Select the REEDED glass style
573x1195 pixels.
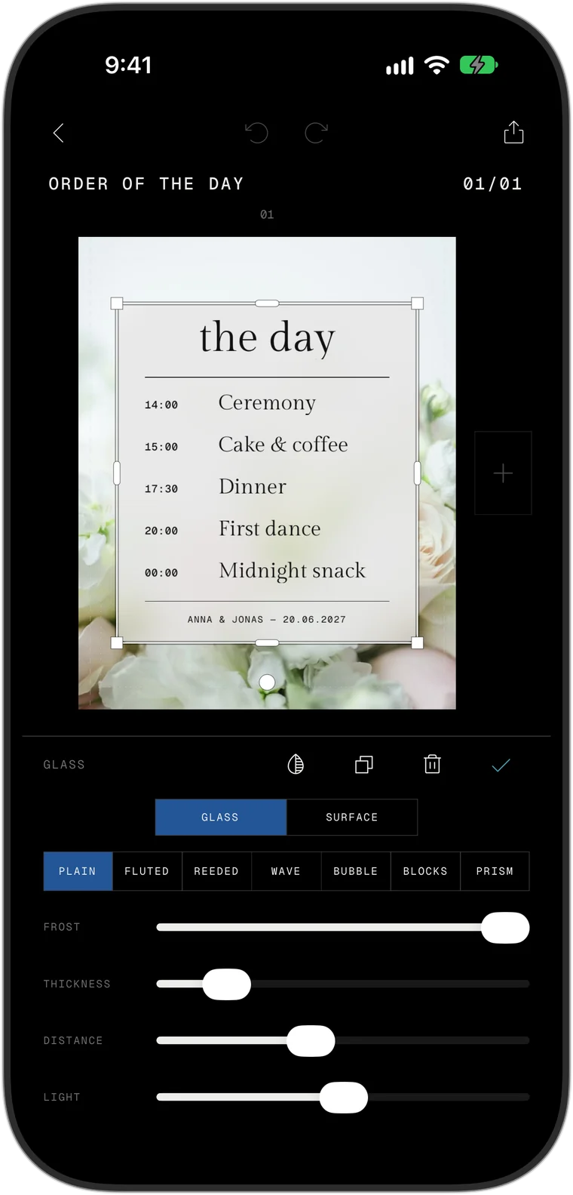click(216, 871)
